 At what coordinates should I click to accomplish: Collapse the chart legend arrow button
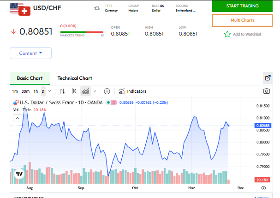click(17, 118)
